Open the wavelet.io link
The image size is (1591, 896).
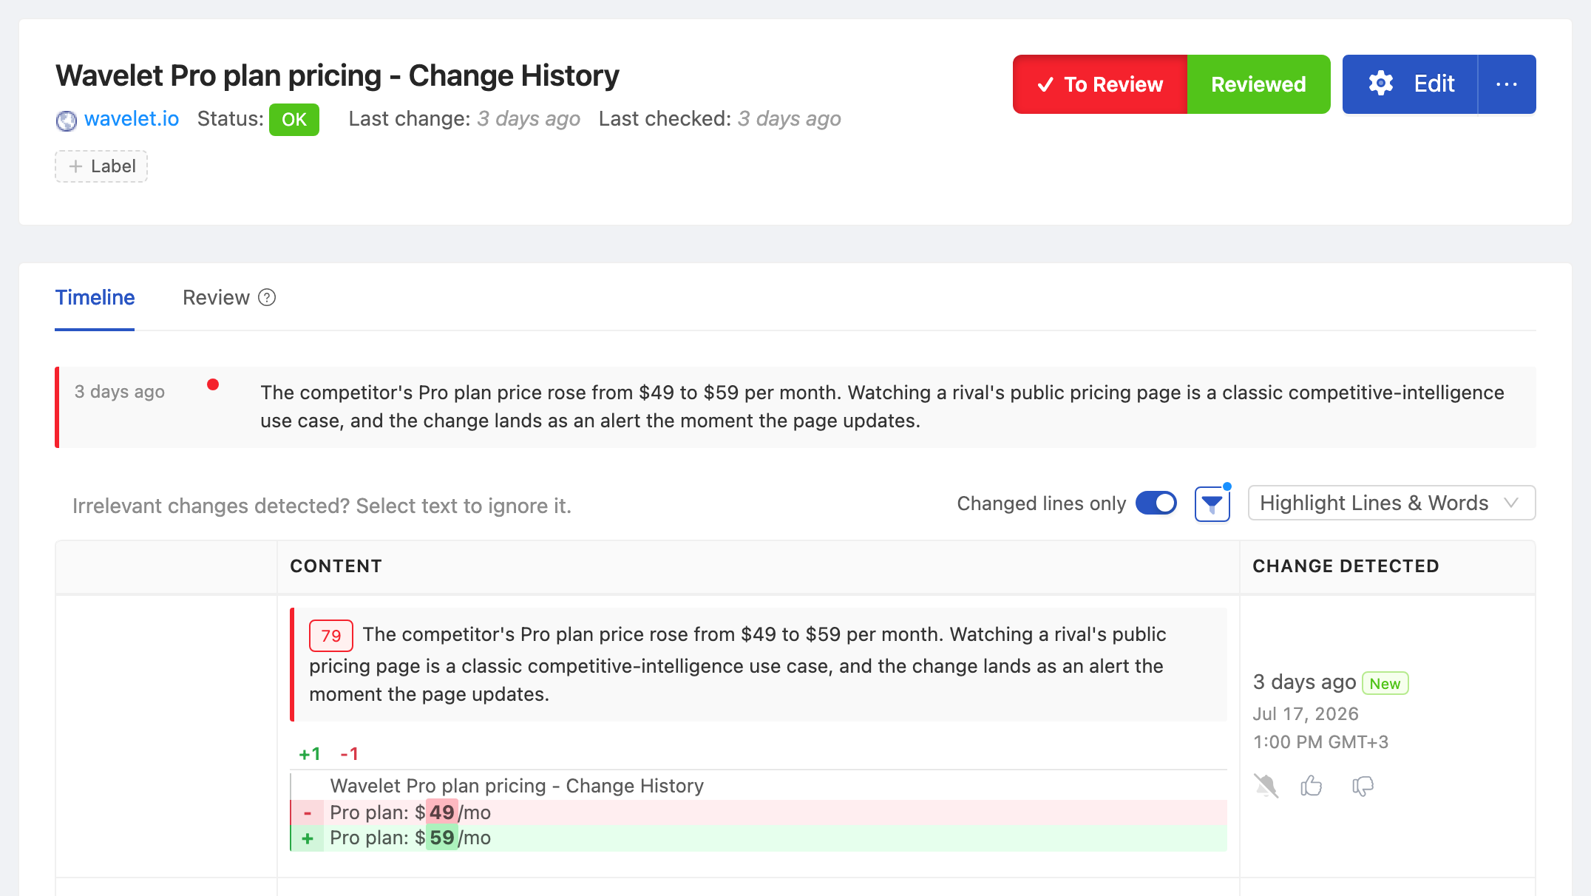(132, 119)
